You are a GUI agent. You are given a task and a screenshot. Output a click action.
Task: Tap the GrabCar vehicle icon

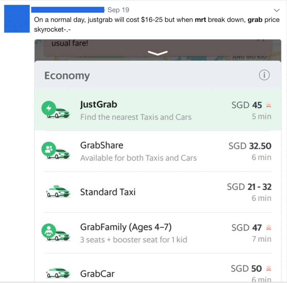pyautogui.click(x=58, y=273)
